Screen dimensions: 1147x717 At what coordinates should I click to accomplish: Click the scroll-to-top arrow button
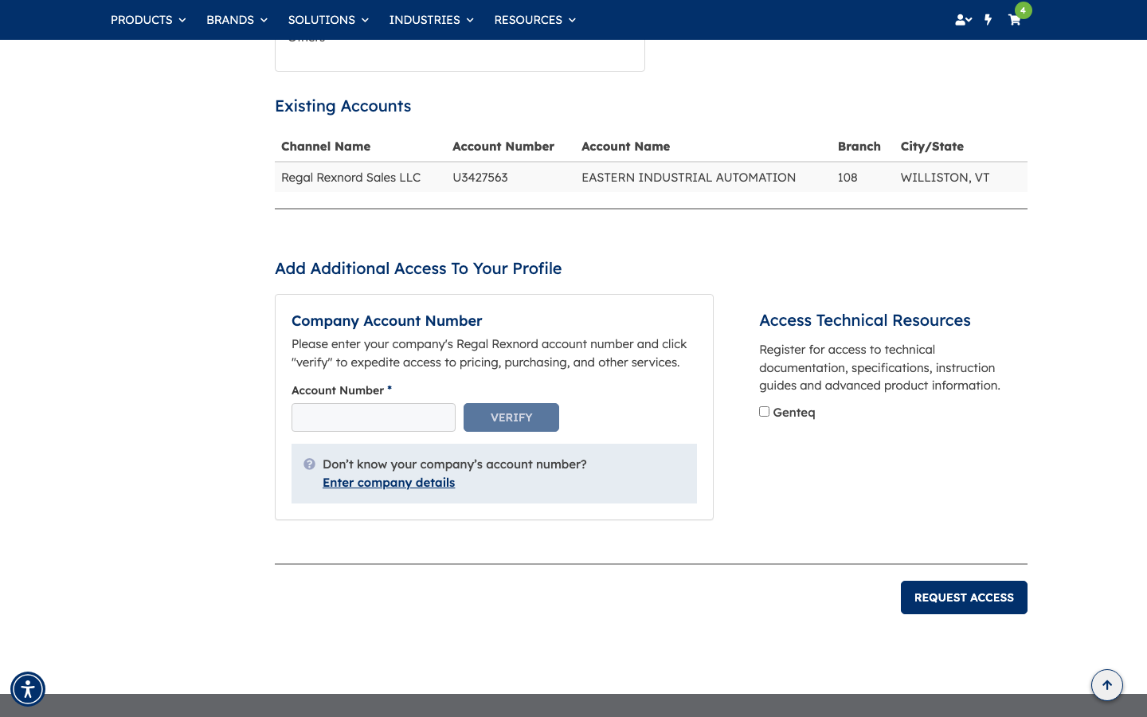[1107, 685]
